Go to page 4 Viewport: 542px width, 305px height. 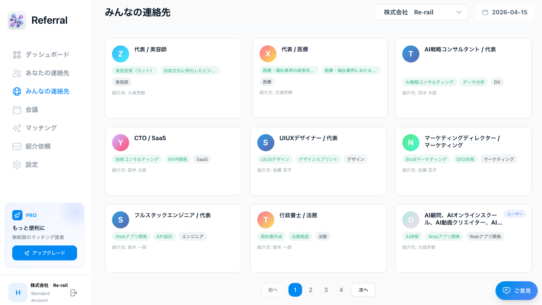341,290
